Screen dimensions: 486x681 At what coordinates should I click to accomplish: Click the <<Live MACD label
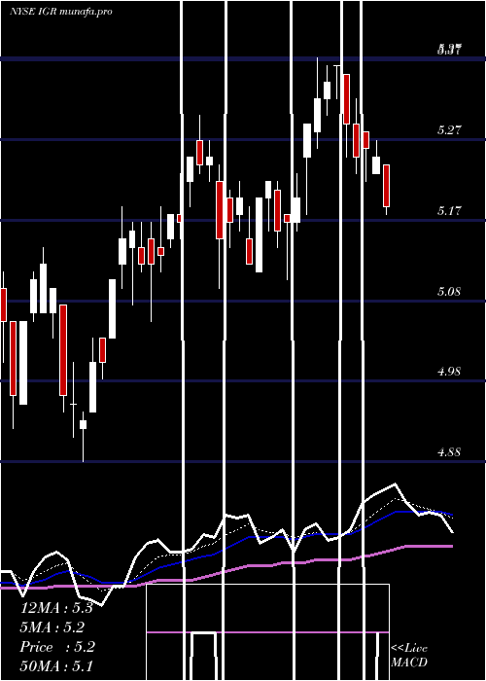coord(409,655)
